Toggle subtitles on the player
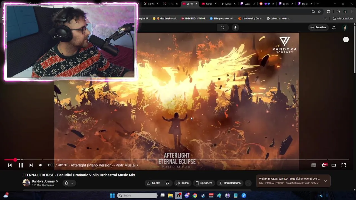 [314, 165]
